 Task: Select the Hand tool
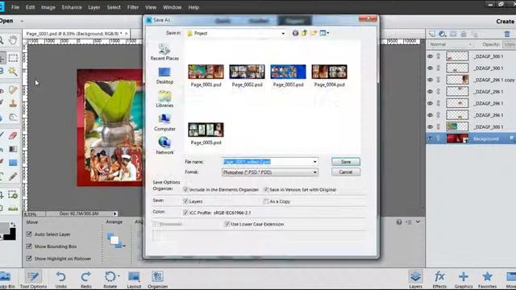coord(13,40)
